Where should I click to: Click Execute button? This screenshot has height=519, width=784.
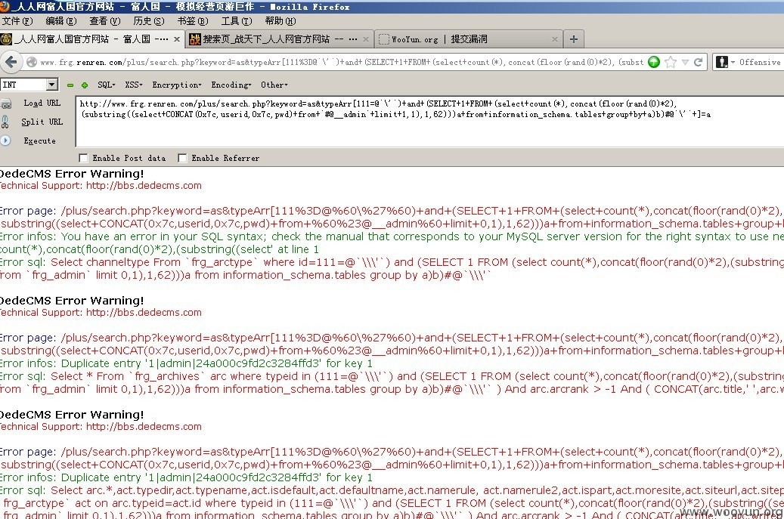pyautogui.click(x=39, y=141)
